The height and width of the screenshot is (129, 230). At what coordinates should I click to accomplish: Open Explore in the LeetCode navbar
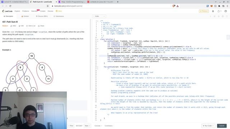tap(17, 11)
